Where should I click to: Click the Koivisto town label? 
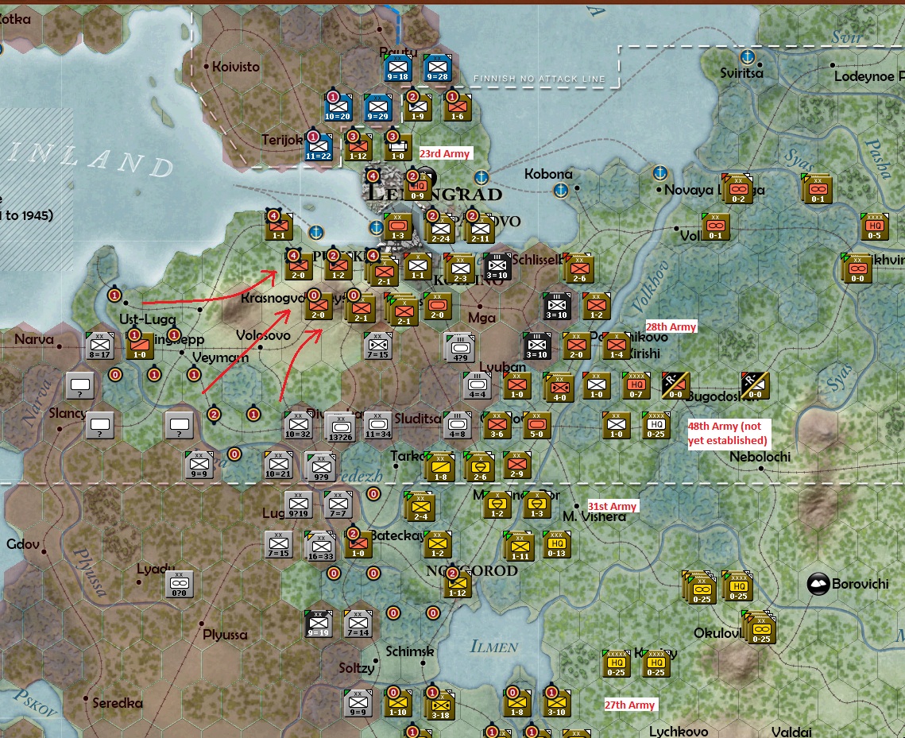pyautogui.click(x=235, y=67)
